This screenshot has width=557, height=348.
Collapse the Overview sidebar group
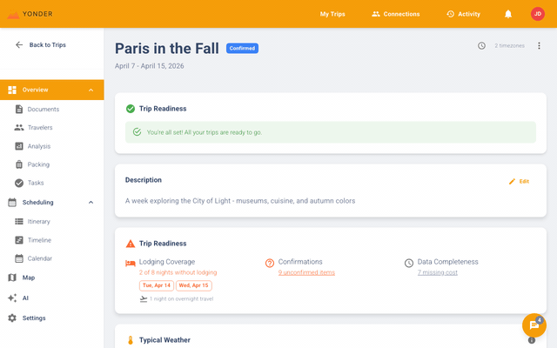(x=91, y=90)
